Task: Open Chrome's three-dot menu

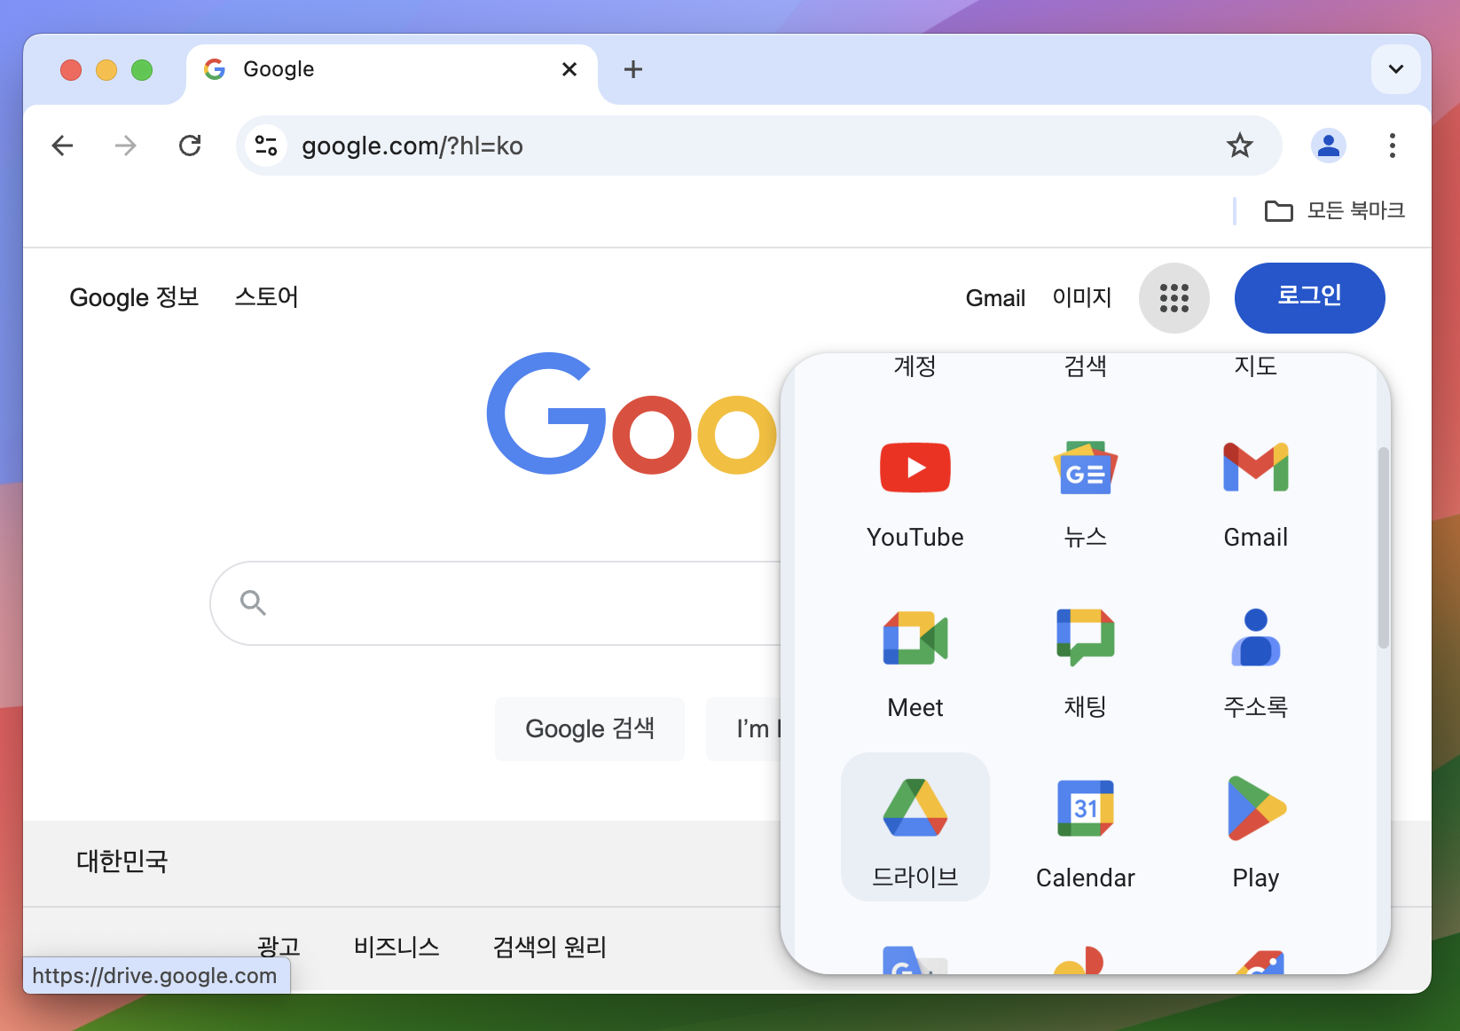Action: coord(1392,146)
